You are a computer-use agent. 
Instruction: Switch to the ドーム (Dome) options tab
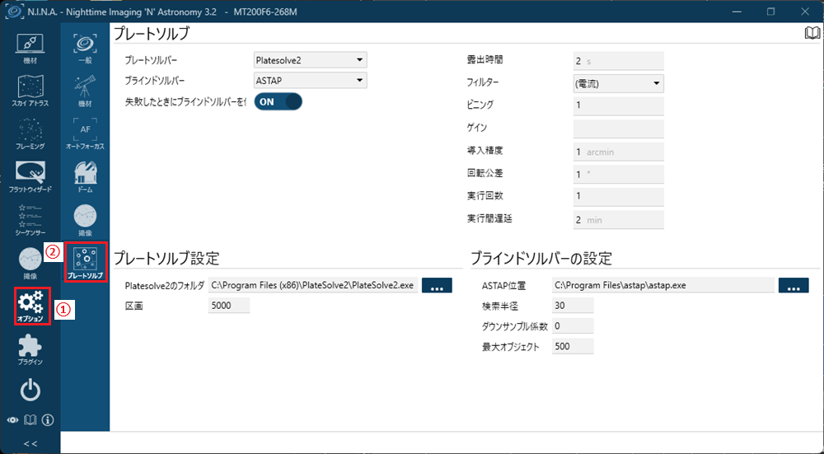(85, 176)
